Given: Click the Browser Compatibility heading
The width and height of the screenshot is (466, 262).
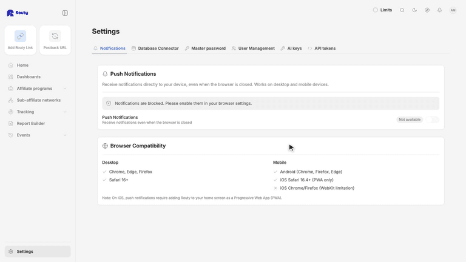Looking at the screenshot, I should [138, 146].
